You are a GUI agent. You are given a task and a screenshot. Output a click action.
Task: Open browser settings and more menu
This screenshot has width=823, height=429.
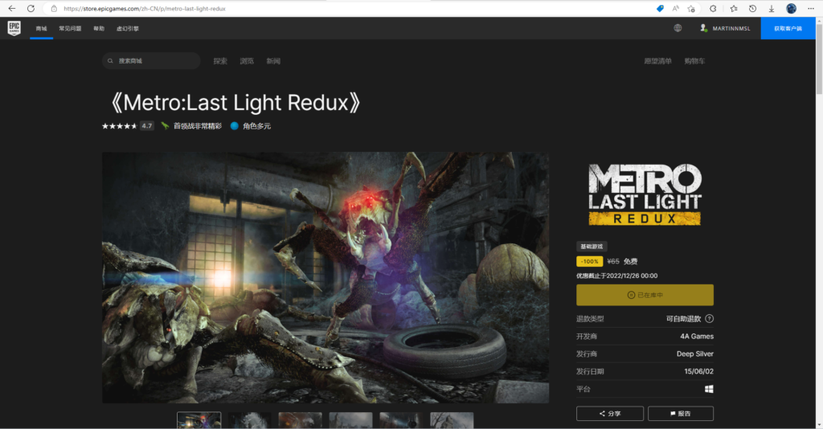[811, 8]
